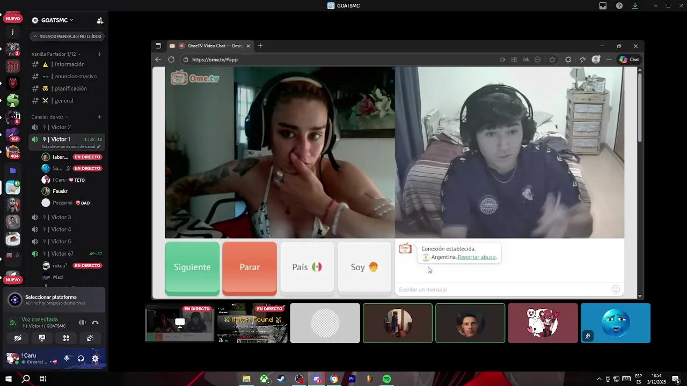
Task: Click the Reportar abuso link
Action: (477, 257)
